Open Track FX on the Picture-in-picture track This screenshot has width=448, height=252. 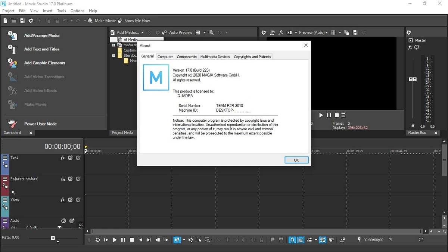coord(62,179)
